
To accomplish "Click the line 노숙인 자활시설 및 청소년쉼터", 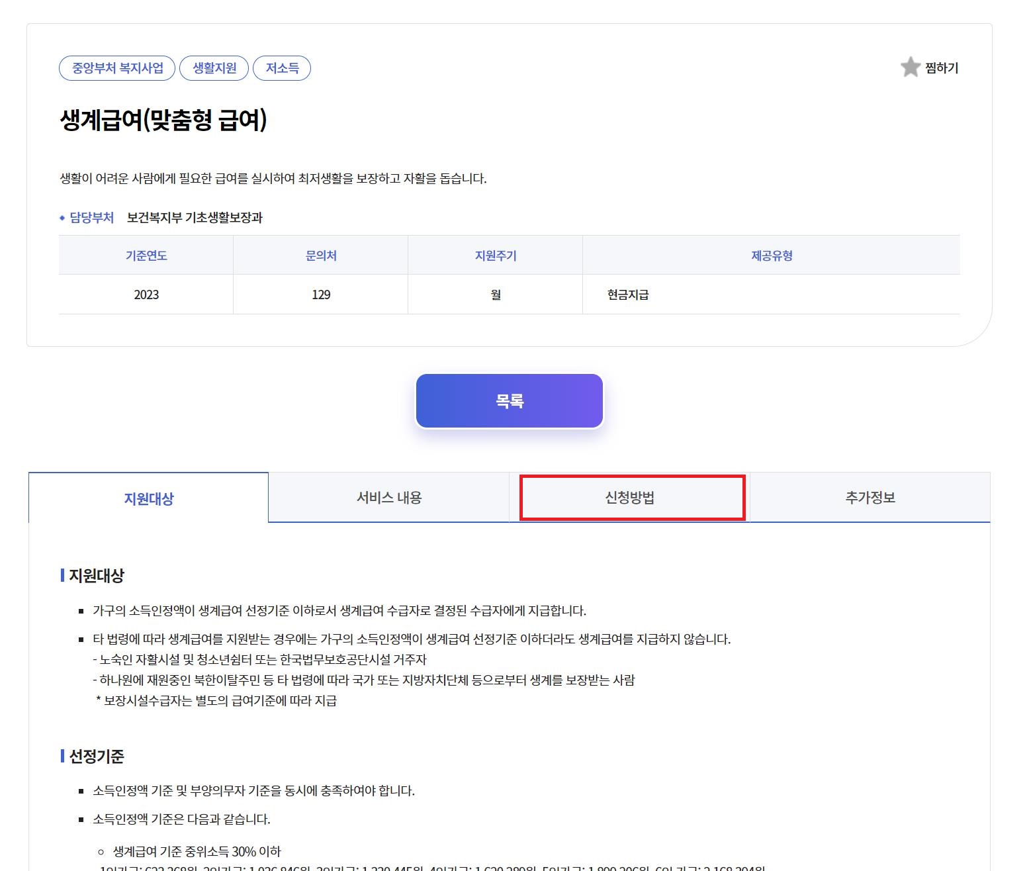I will 260,660.
